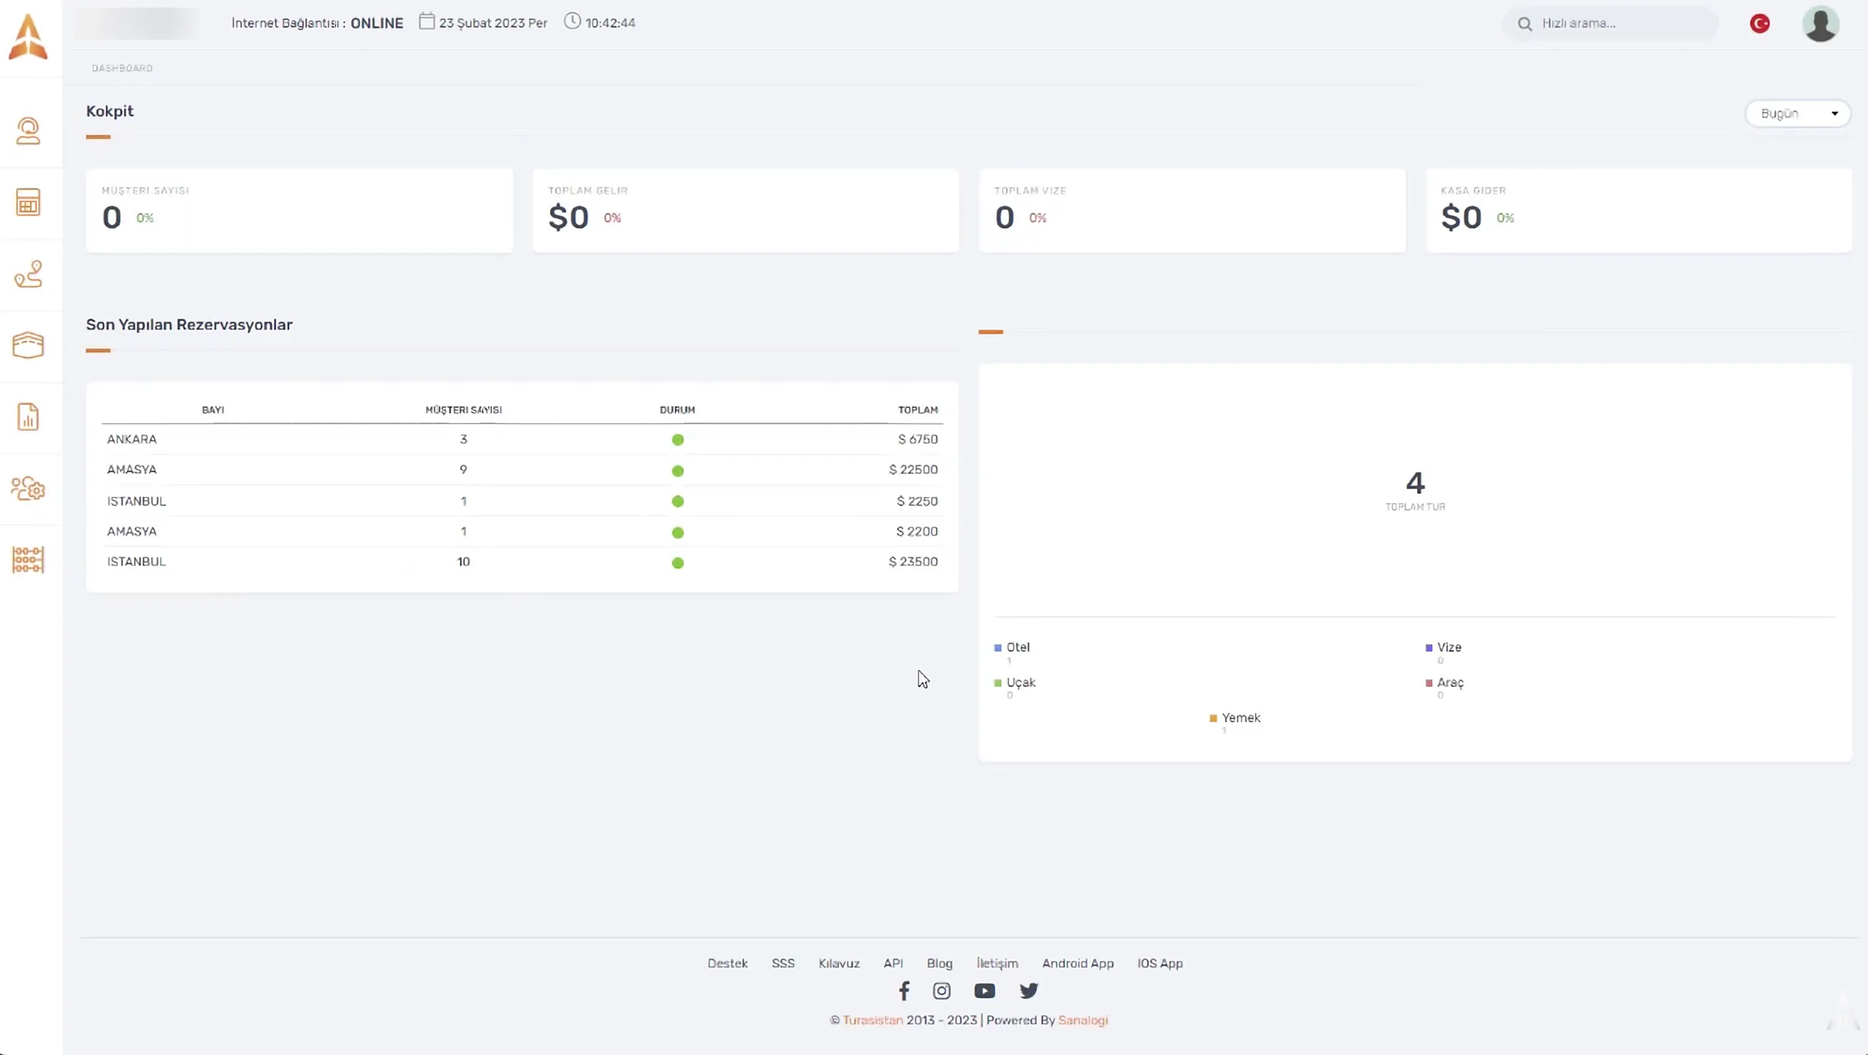Open the customer support headset sidebar icon
The height and width of the screenshot is (1055, 1868).
click(28, 131)
